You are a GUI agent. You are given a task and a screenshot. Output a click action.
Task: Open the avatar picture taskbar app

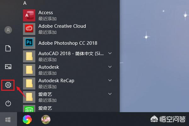pyautogui.click(x=46, y=119)
